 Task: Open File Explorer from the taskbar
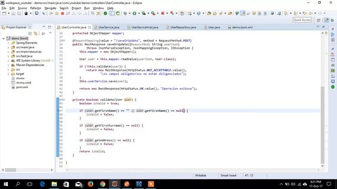[x=54, y=184]
